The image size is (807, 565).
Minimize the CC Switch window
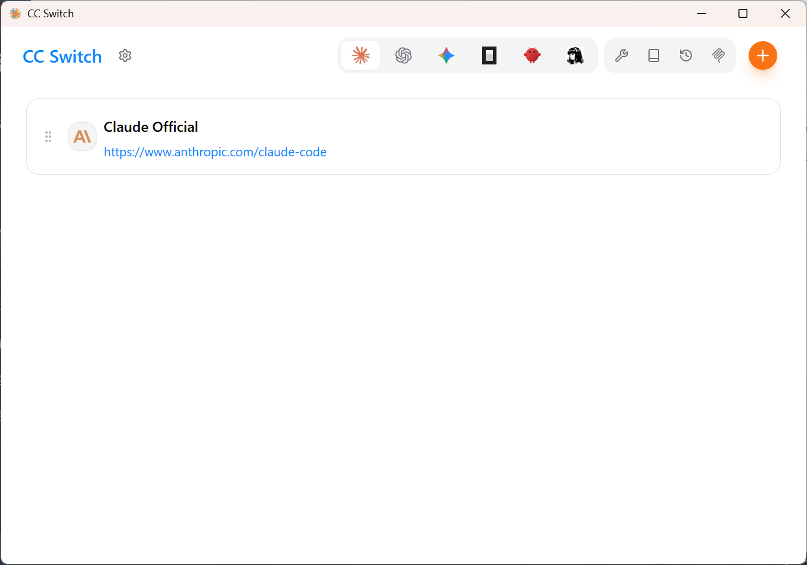[702, 13]
